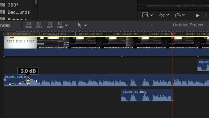
Task: Click the last keyframe after yellow one
Action: [x=36, y=81]
